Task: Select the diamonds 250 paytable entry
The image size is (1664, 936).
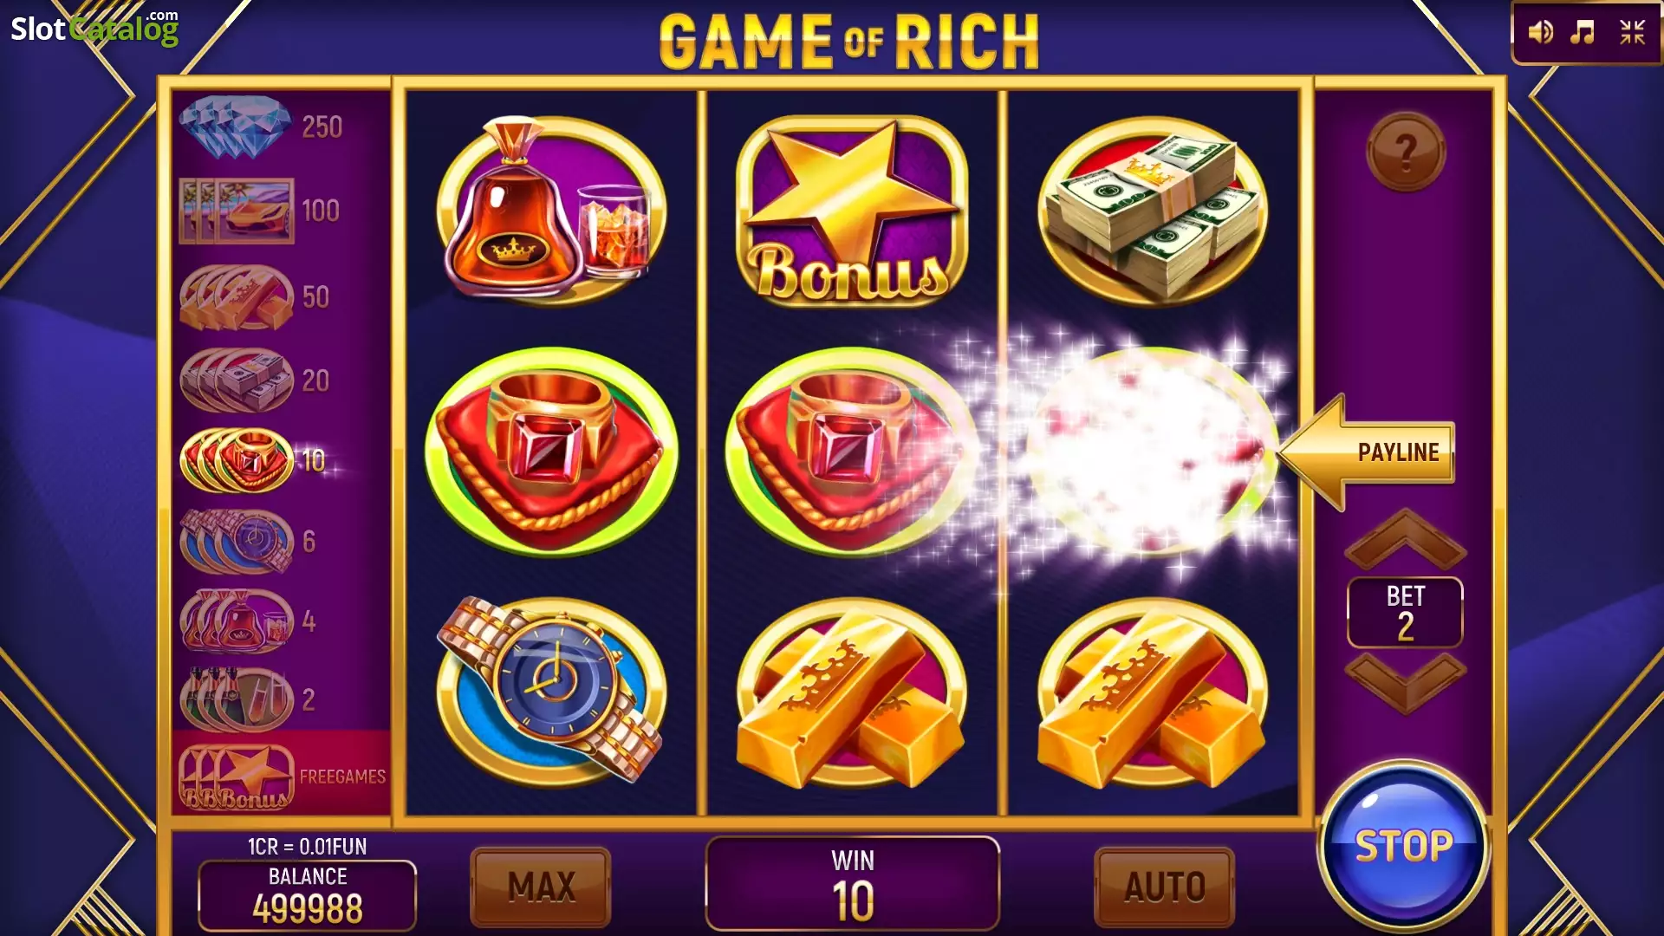Action: pyautogui.click(x=262, y=127)
